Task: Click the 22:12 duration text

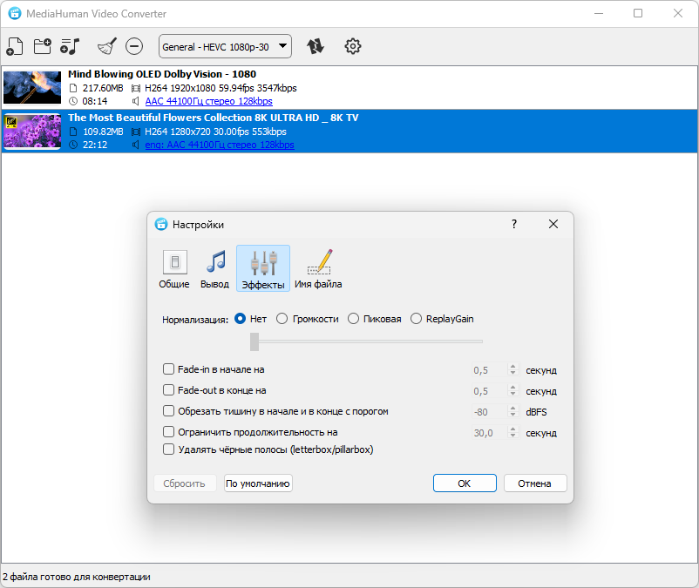Action: [x=95, y=145]
